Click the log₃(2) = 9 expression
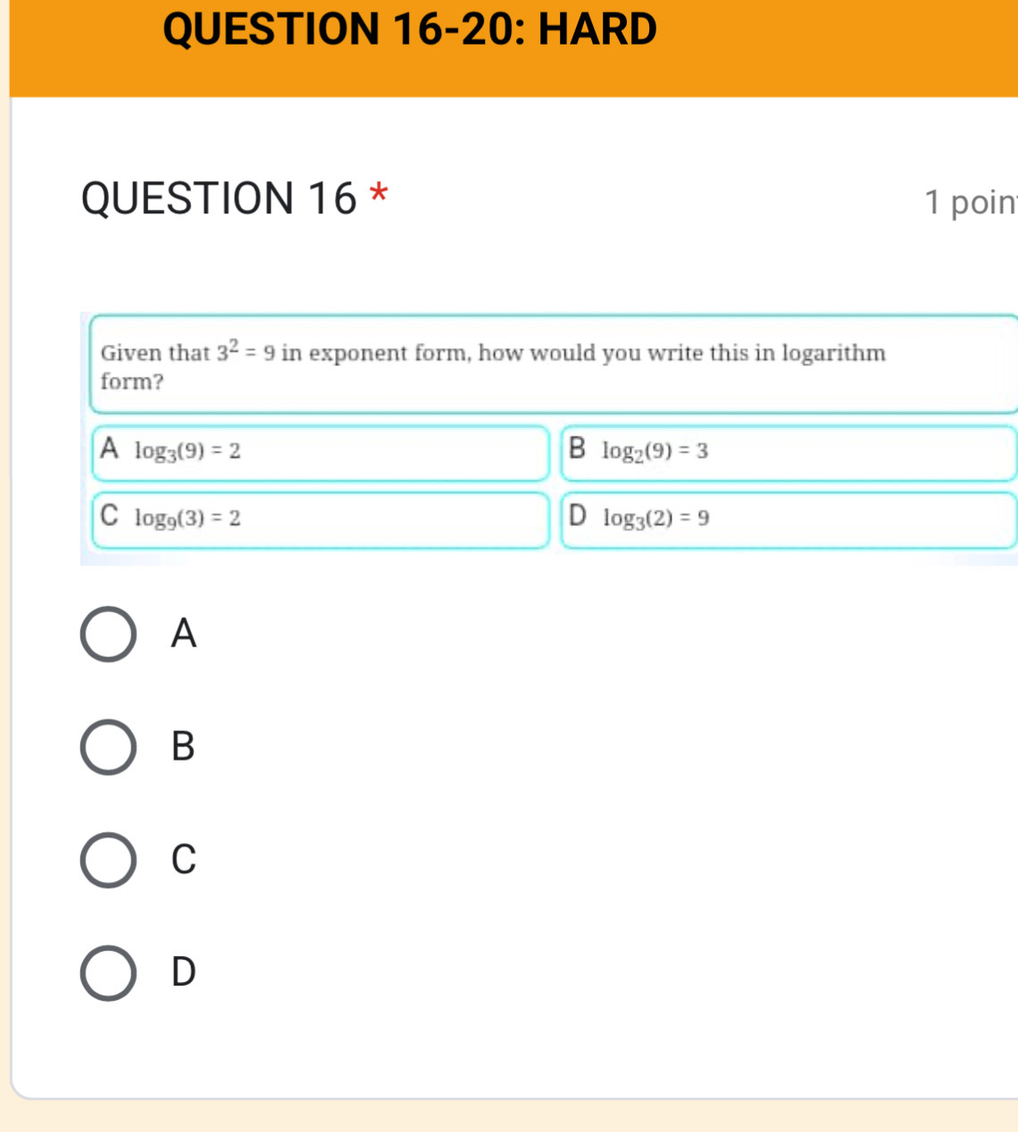 point(656,519)
